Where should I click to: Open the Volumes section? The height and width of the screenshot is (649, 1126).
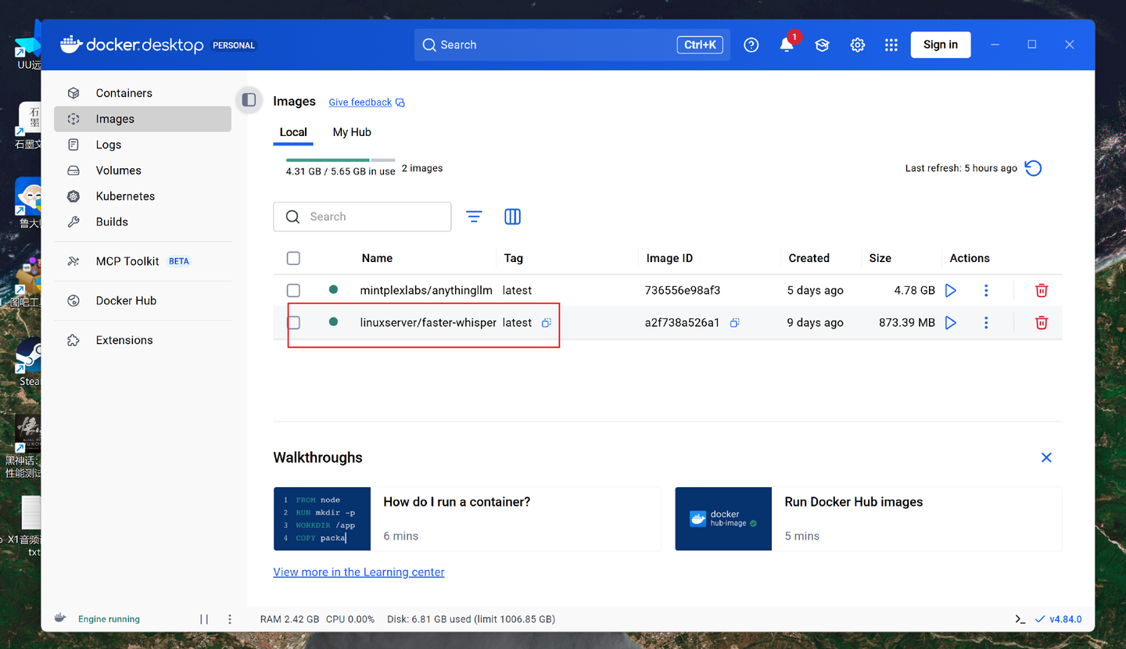point(142,170)
